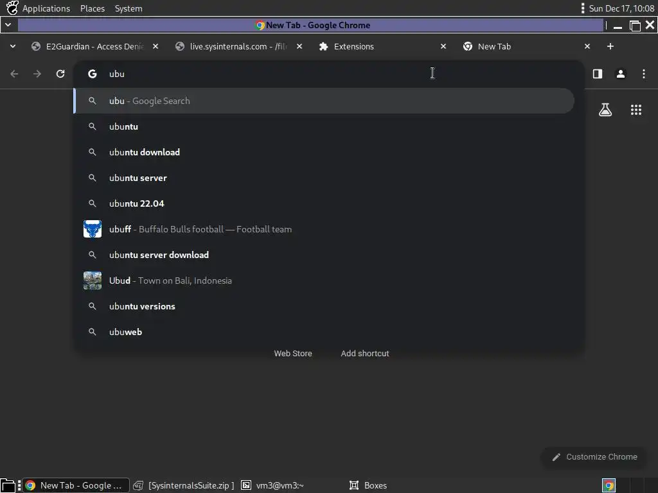Show desktop with the bottom-left panel icon

pyautogui.click(x=8, y=485)
